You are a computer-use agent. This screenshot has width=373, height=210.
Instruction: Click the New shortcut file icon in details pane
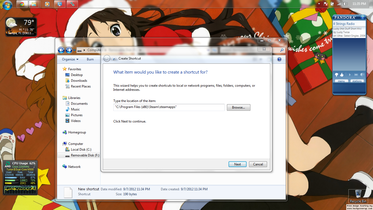tap(68, 192)
